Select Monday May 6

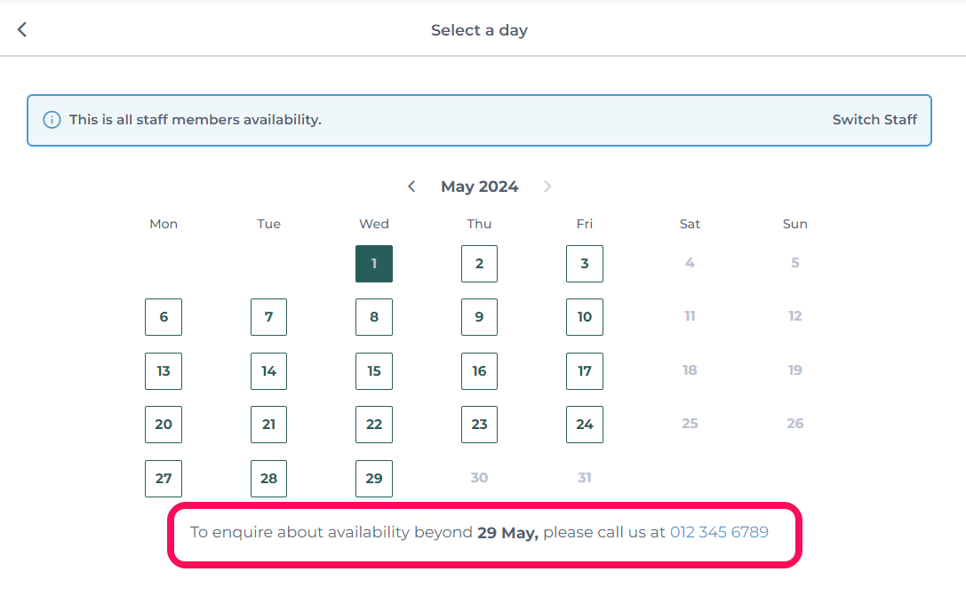[164, 317]
